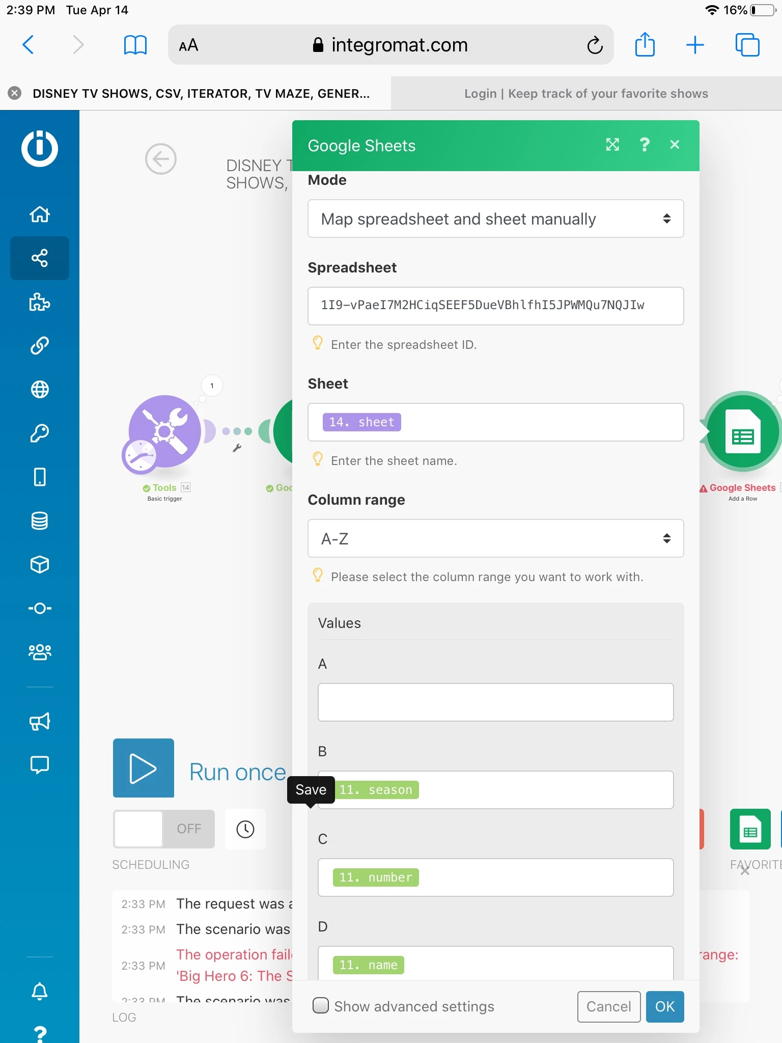Click the Sheet name field
This screenshot has width=782, height=1043.
496,422
